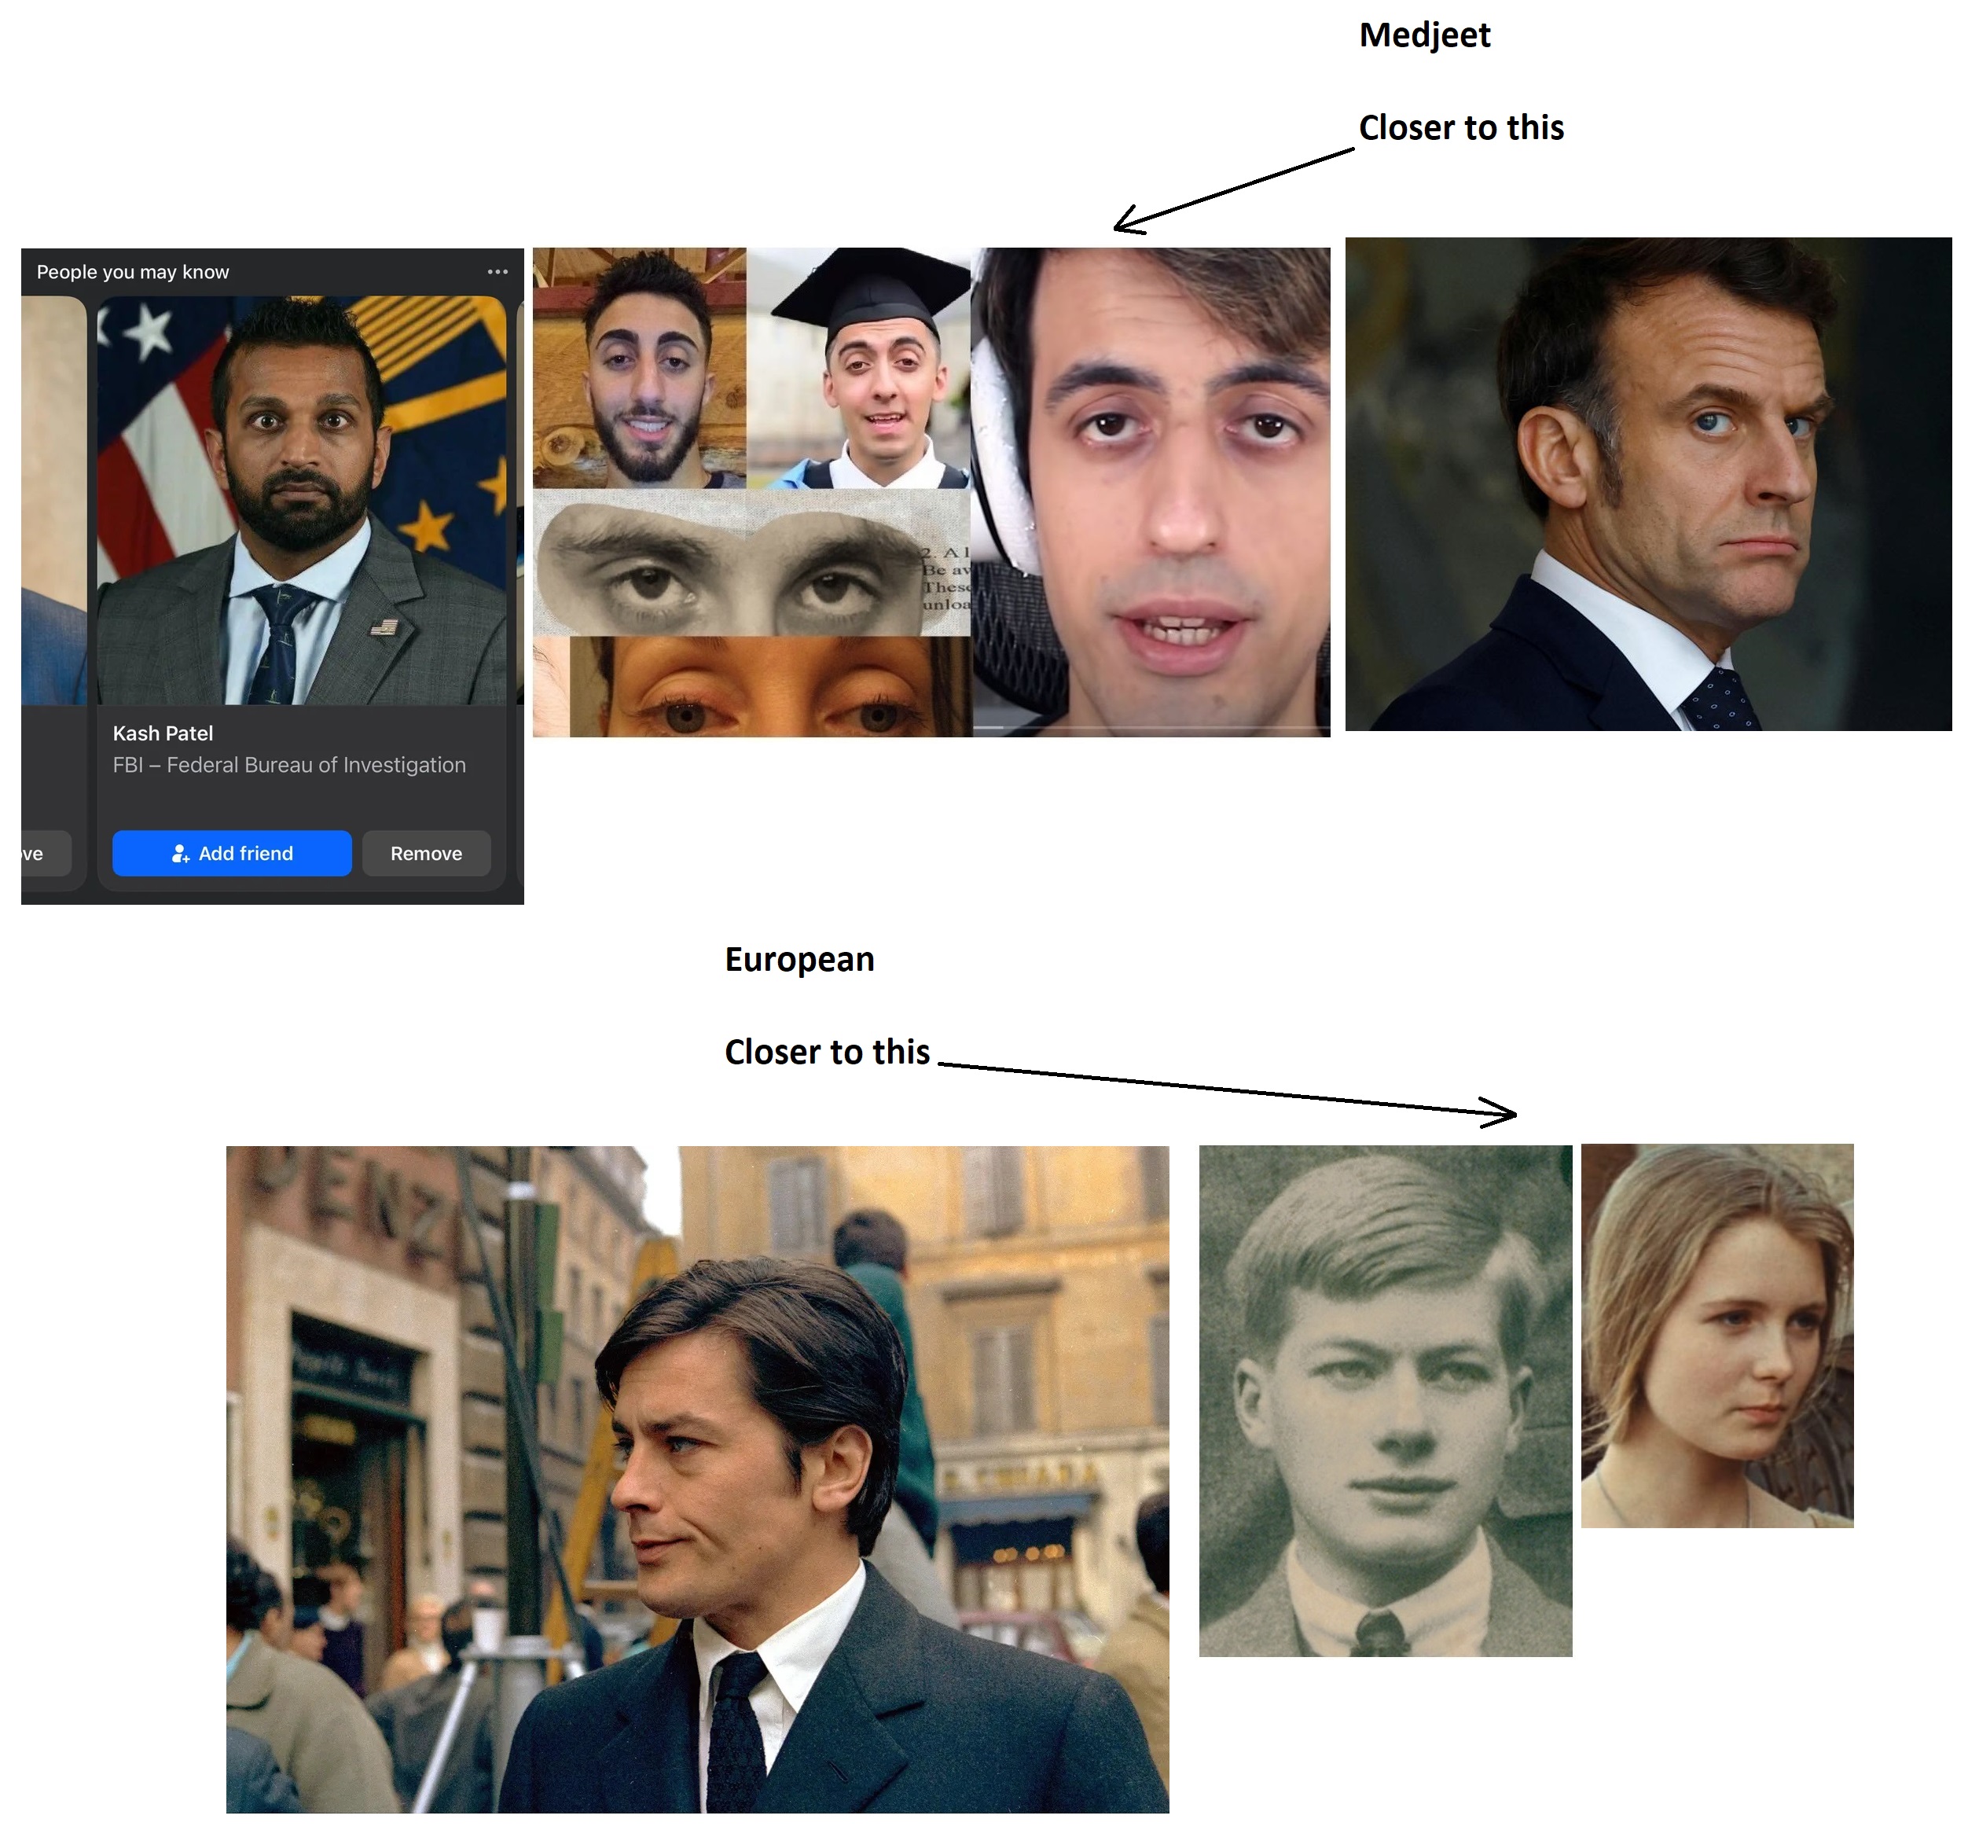
Task: Click the blonde woman portrait
Action: point(1716,1336)
